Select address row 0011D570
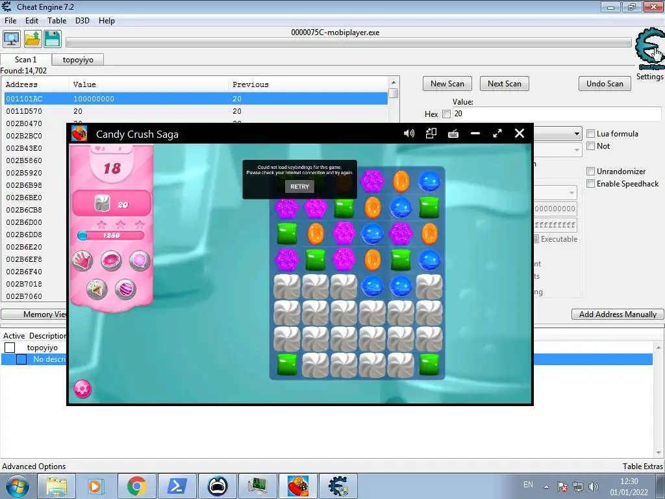This screenshot has width=665, height=499. 196,111
